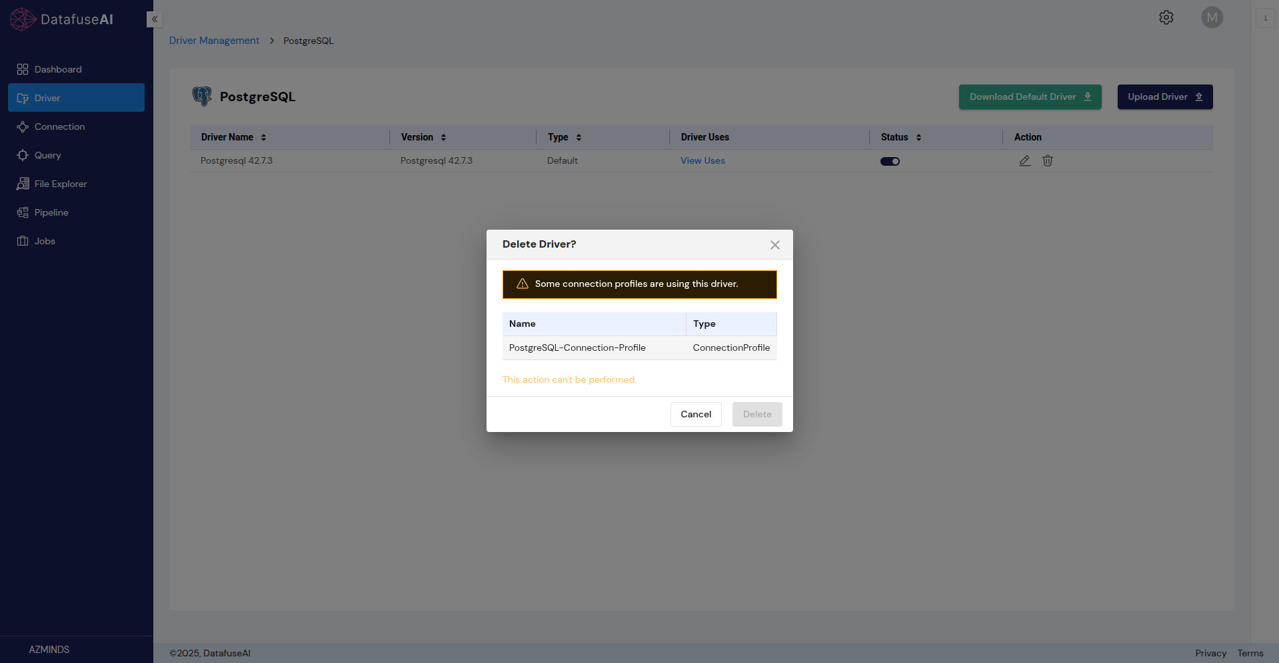
Task: Click the Driver Management breadcrumb link
Action: click(x=214, y=41)
